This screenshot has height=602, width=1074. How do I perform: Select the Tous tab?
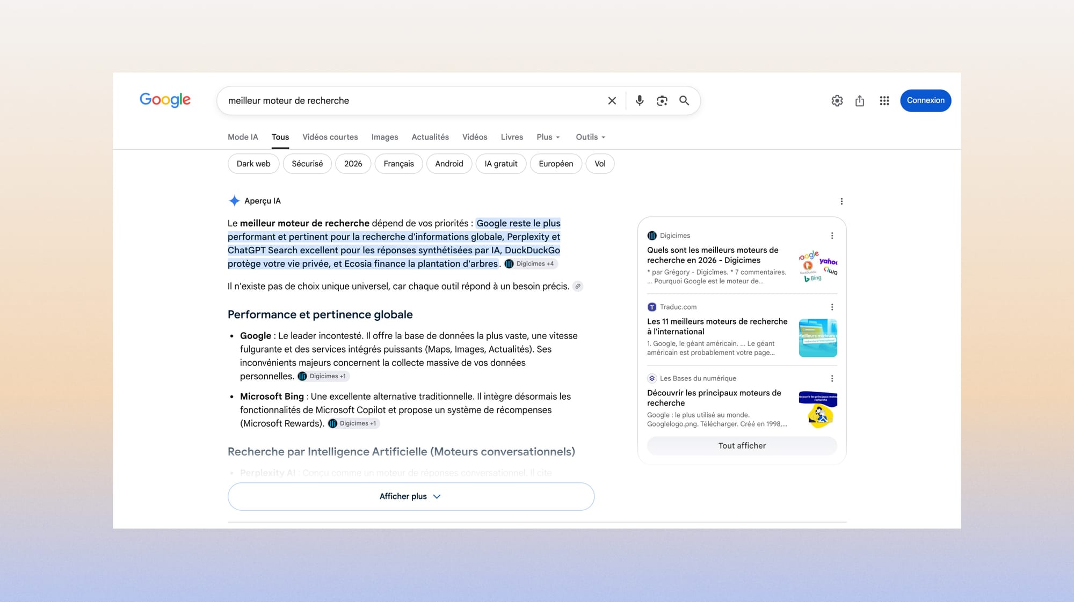tap(280, 137)
